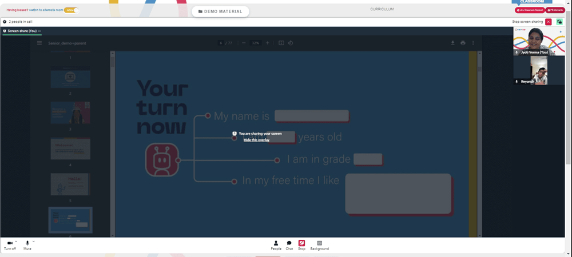Click the Stop screen sharing label
This screenshot has height=257, width=572.
click(x=527, y=22)
